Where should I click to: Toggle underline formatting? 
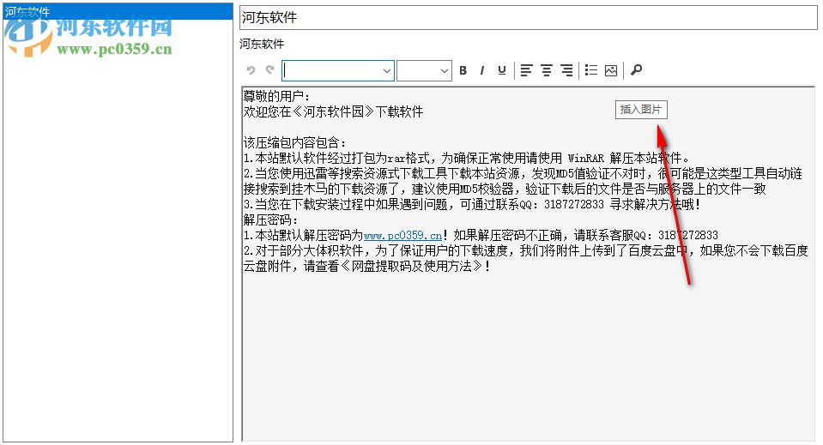point(502,70)
